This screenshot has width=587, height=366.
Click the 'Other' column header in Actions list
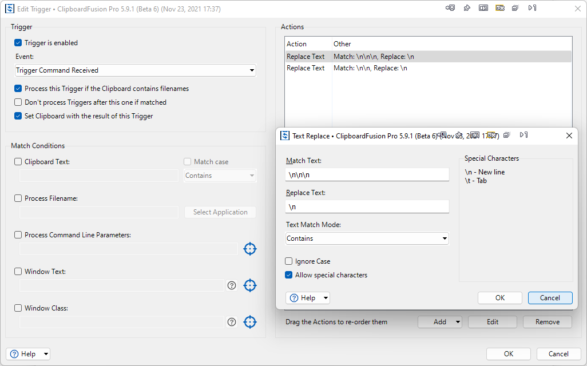(x=342, y=44)
